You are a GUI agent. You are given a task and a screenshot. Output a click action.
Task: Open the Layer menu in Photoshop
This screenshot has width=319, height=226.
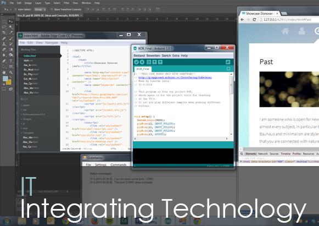38,3
